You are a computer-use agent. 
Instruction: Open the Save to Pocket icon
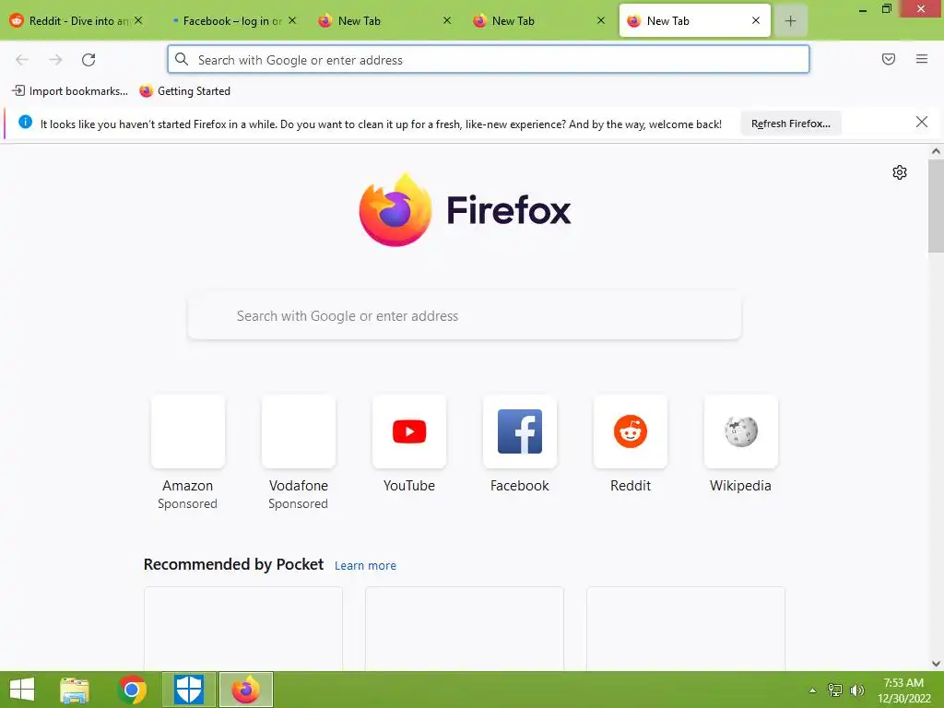click(889, 59)
